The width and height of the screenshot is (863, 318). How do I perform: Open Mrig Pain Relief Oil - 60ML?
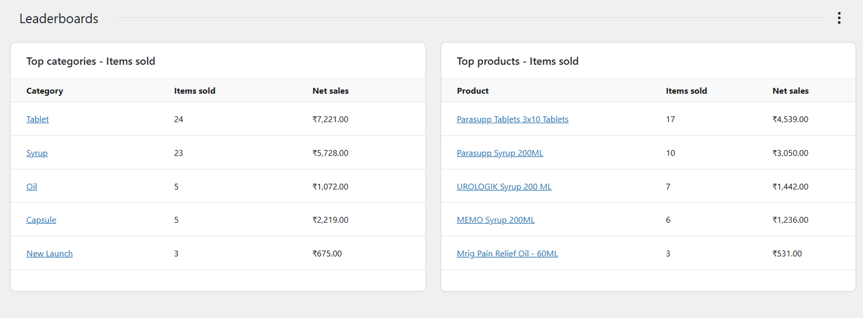pos(507,253)
